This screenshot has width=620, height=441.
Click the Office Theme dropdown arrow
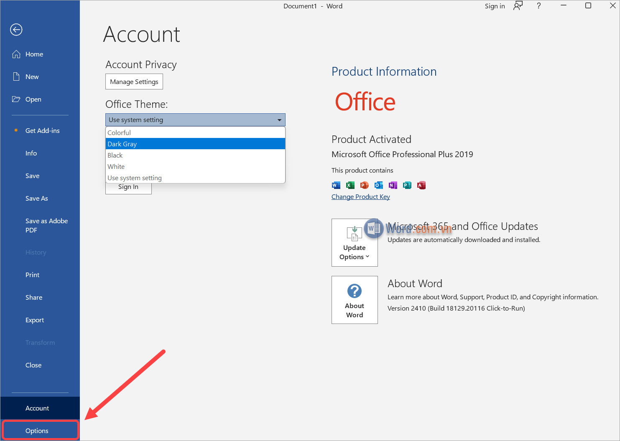point(280,120)
